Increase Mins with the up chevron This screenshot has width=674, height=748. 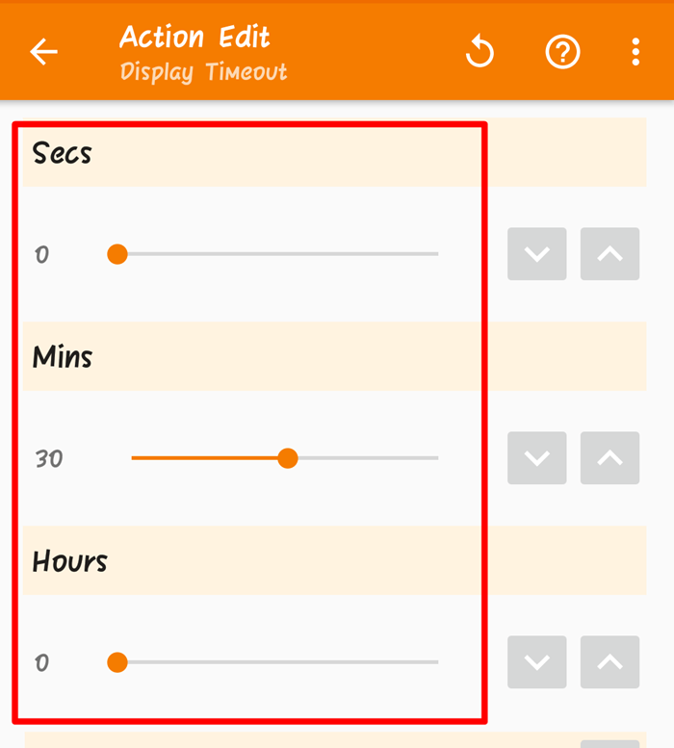point(609,458)
